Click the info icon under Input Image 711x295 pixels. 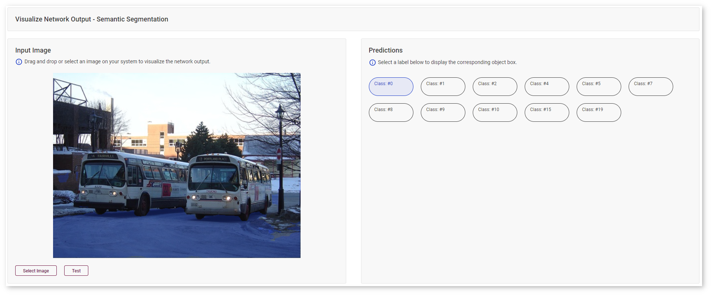(x=19, y=62)
